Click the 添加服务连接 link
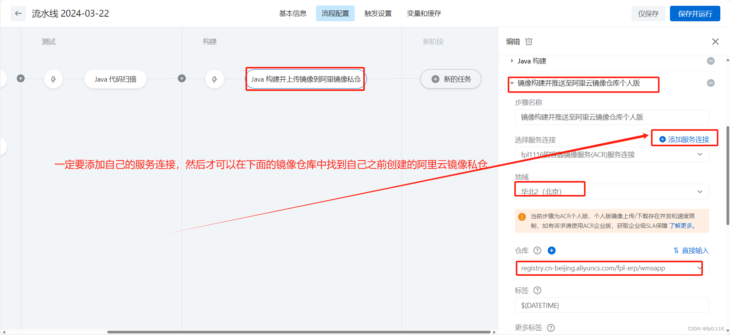The height and width of the screenshot is (335, 730). coord(684,139)
